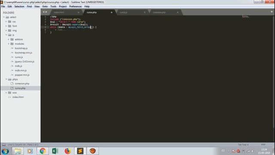This screenshot has height=155, width=275.
Task: Click the css folder icon
Action: [x=9, y=22]
